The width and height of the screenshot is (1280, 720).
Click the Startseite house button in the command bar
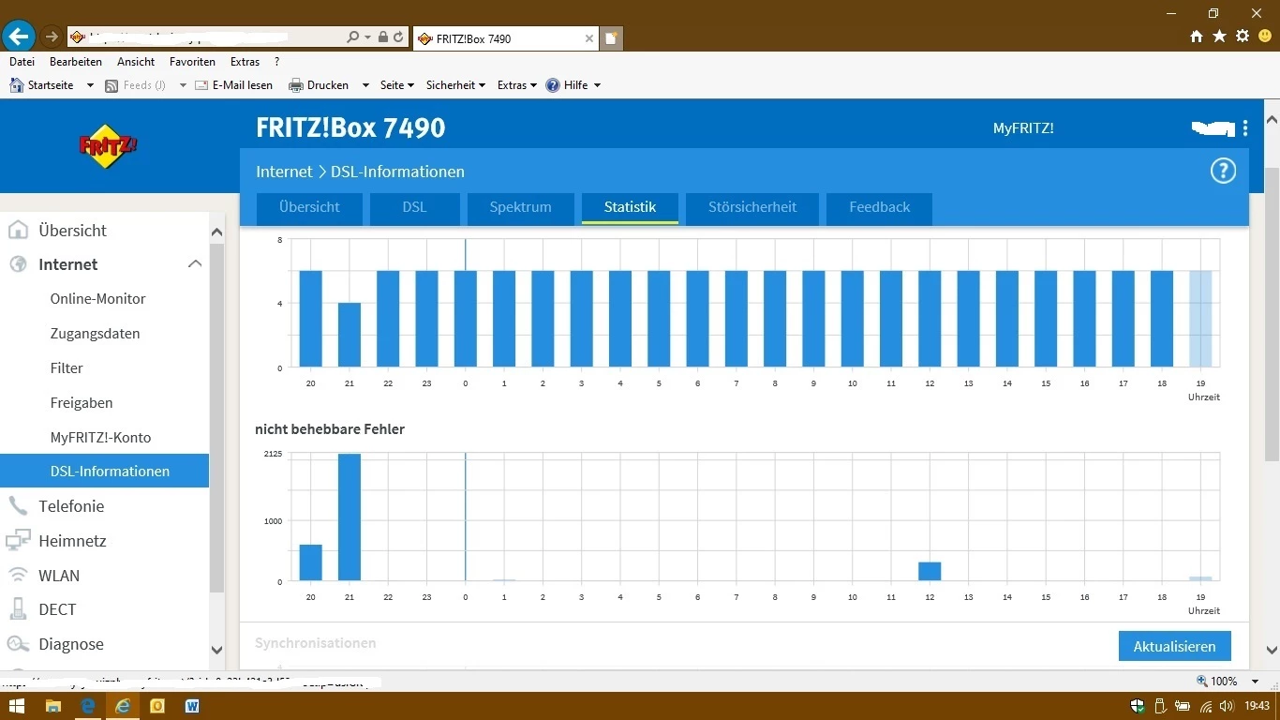click(x=42, y=85)
